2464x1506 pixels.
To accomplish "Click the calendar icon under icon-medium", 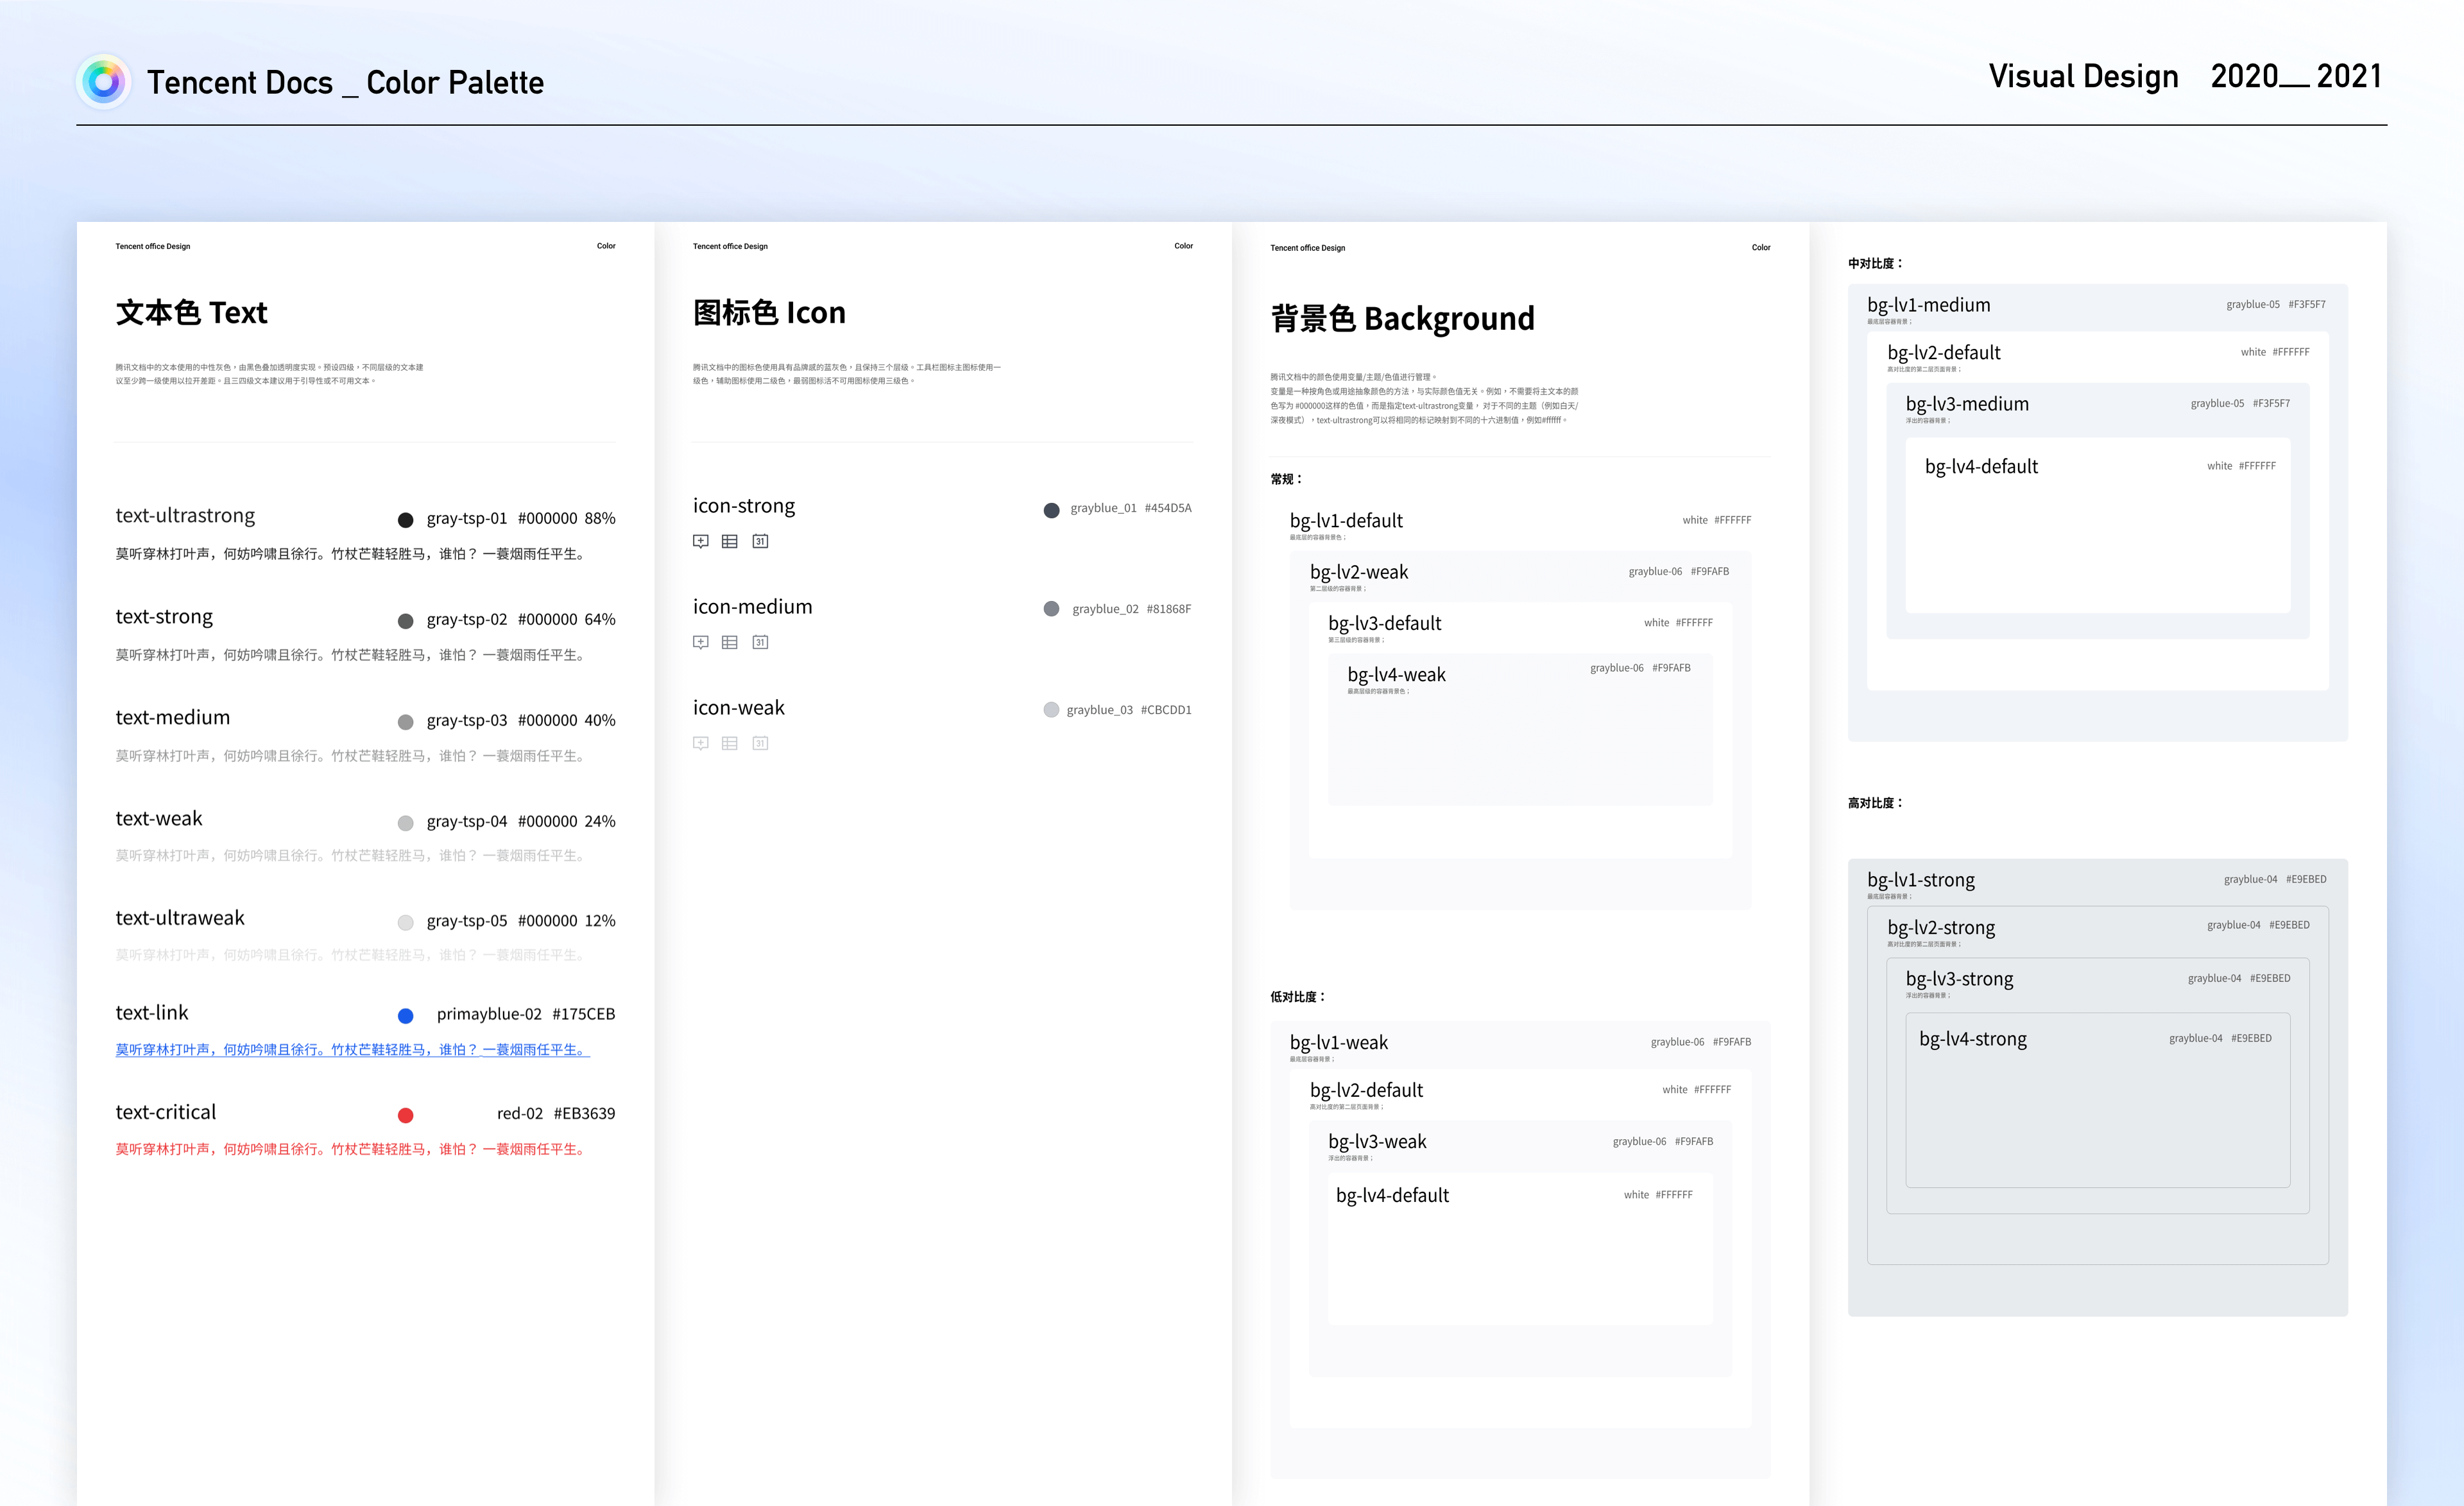I will (x=760, y=643).
